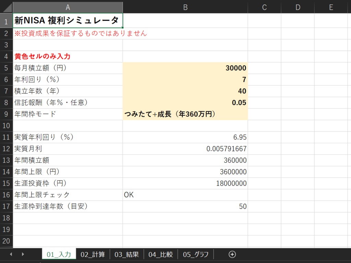Add a new worksheet with the plus icon
The width and height of the screenshot is (351, 263).
(x=232, y=254)
